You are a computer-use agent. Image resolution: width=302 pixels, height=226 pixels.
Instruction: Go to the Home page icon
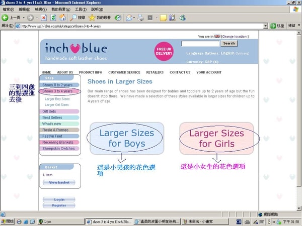(x=62, y=18)
